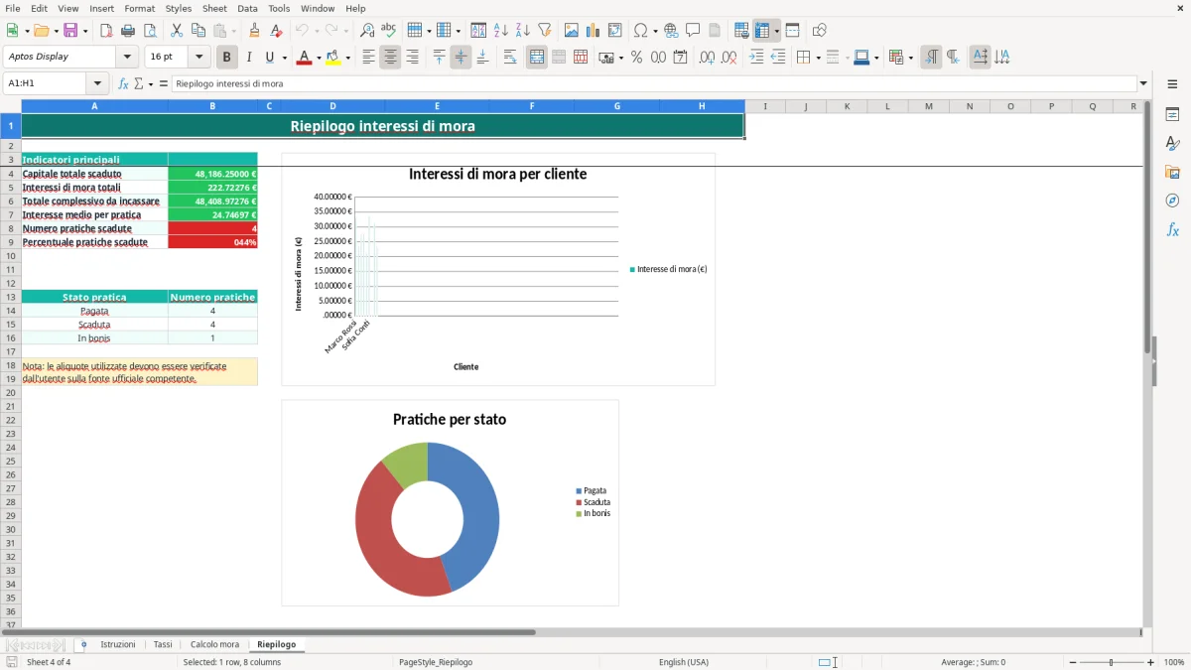This screenshot has height=670, width=1191.
Task: Click the Clone Formatting brush icon
Action: [x=255, y=31]
